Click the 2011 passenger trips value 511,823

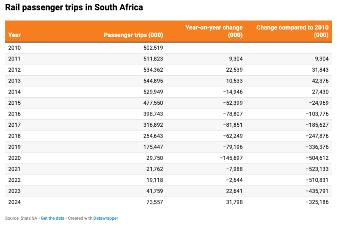click(x=153, y=59)
